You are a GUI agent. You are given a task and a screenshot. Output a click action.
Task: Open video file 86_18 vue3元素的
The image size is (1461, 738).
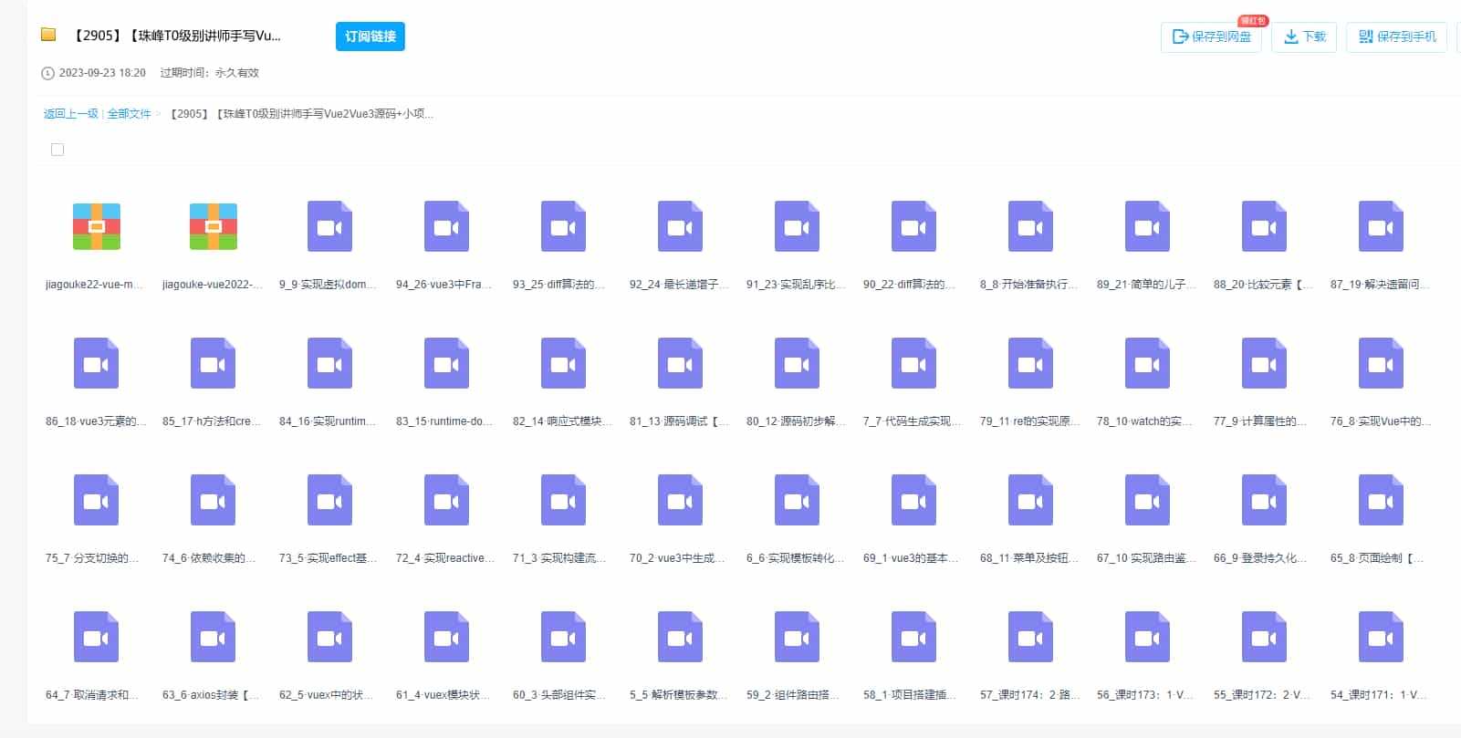(x=97, y=363)
